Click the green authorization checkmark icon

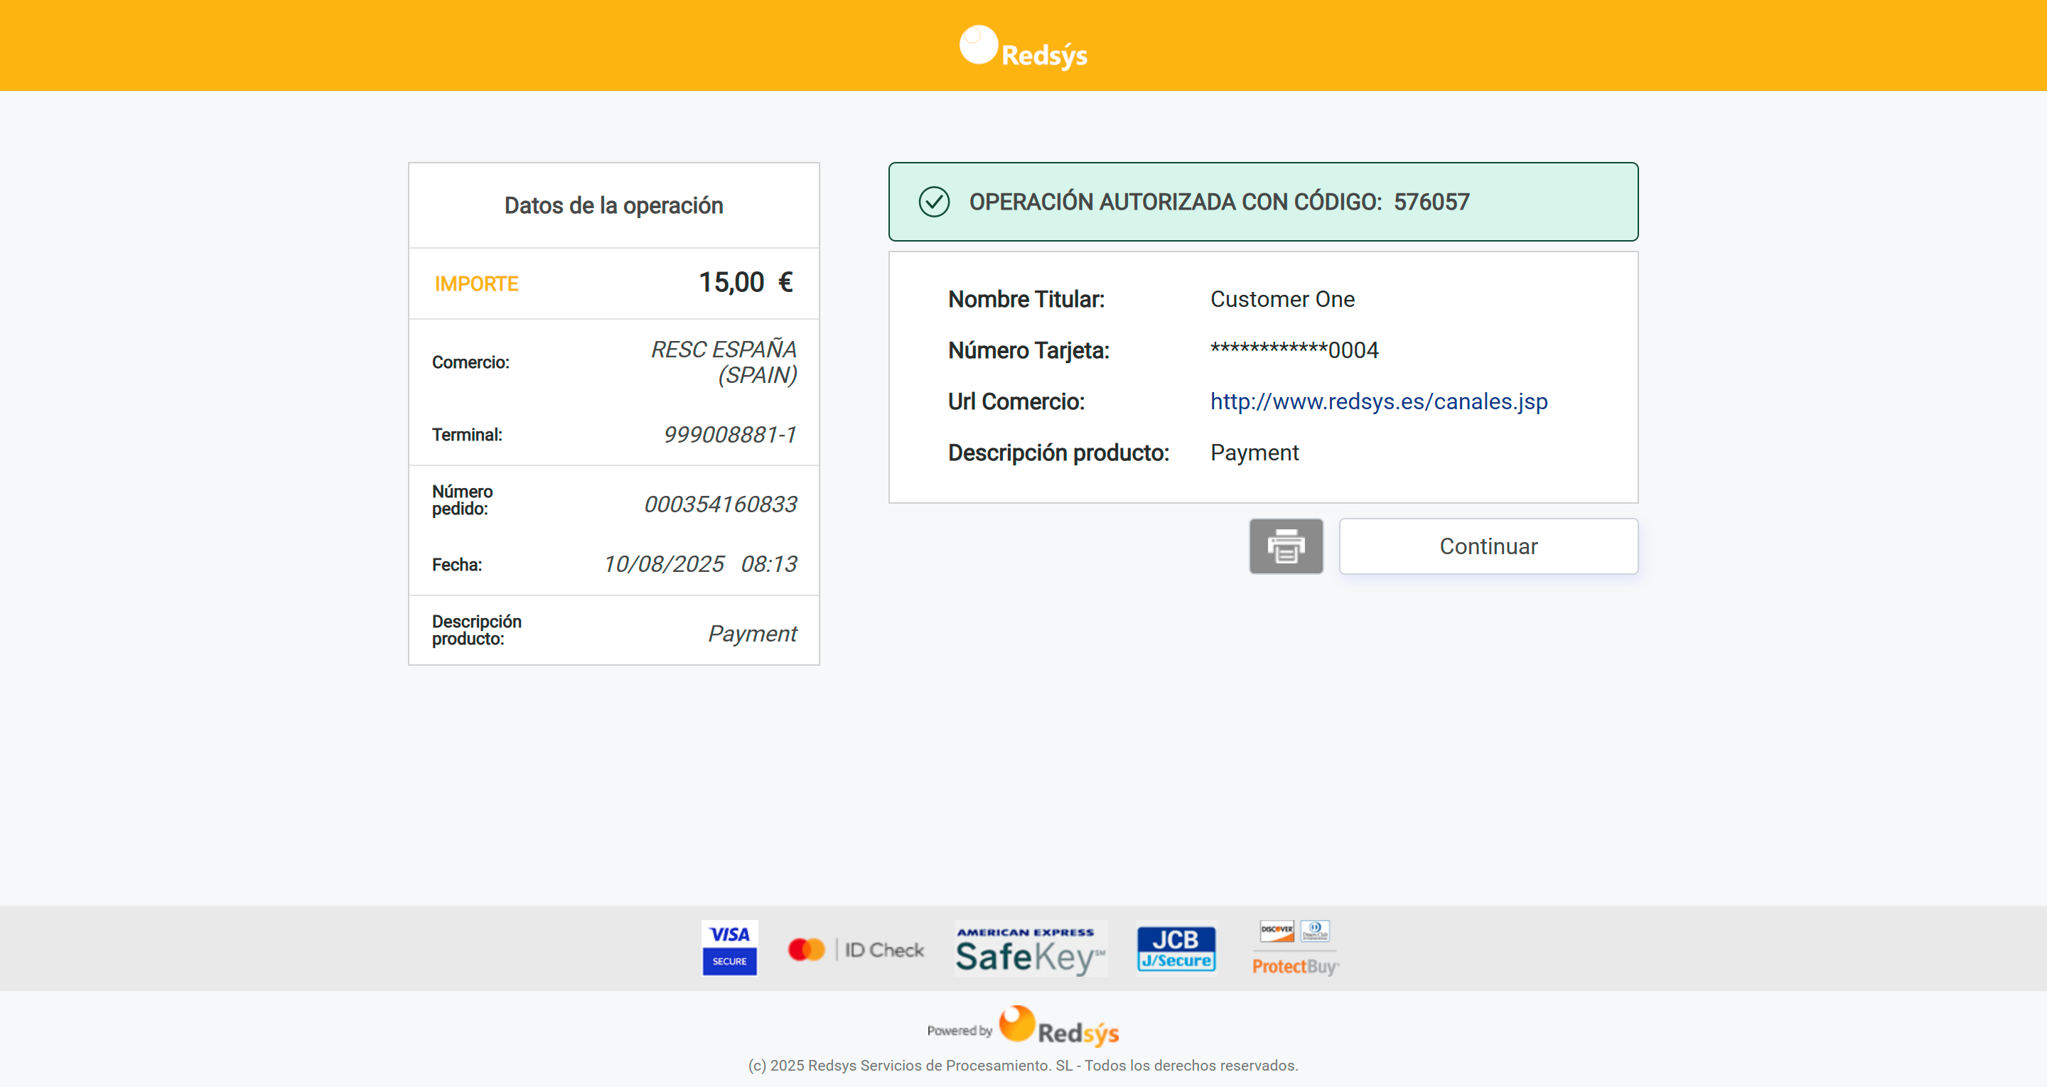934,202
